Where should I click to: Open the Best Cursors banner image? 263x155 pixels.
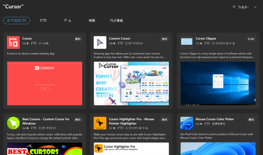coord(45,149)
